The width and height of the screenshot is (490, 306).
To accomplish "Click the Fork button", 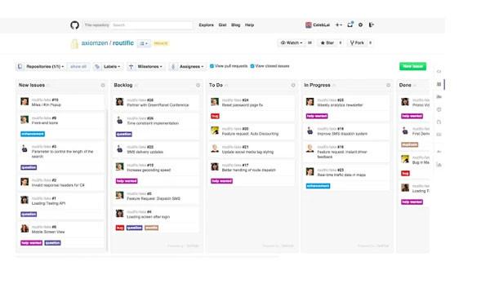I will click(357, 42).
